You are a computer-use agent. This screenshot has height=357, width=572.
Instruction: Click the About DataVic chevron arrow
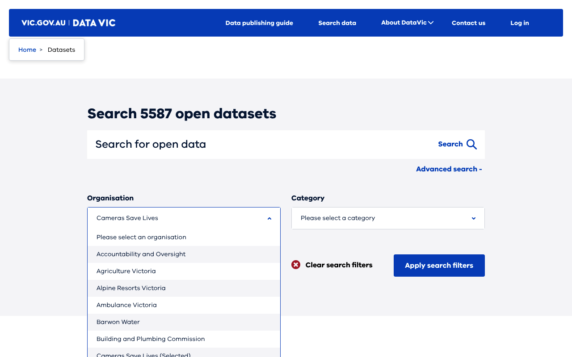(431, 23)
